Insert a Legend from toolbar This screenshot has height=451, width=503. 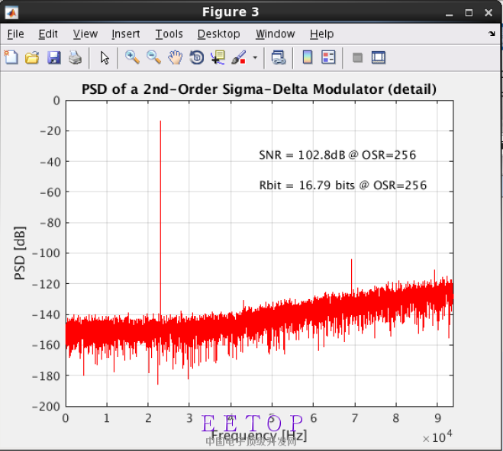(x=328, y=58)
